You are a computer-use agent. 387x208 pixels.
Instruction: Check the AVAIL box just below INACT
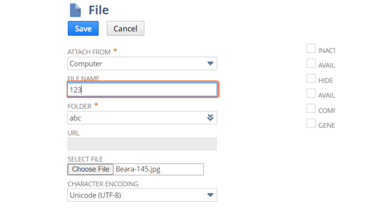tap(311, 63)
